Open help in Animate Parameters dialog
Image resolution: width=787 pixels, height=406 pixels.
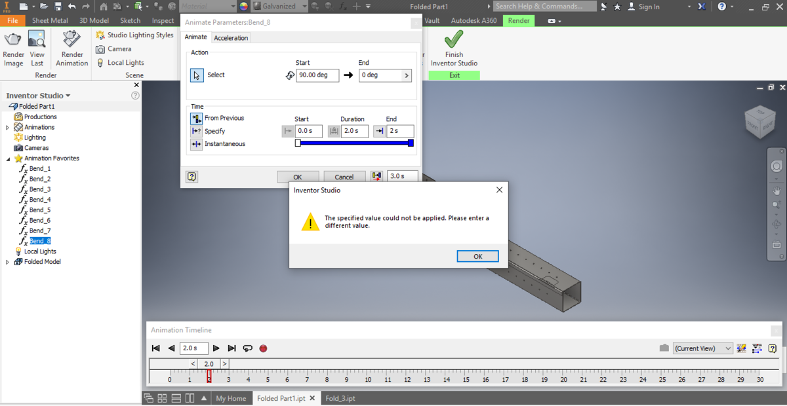tap(192, 176)
